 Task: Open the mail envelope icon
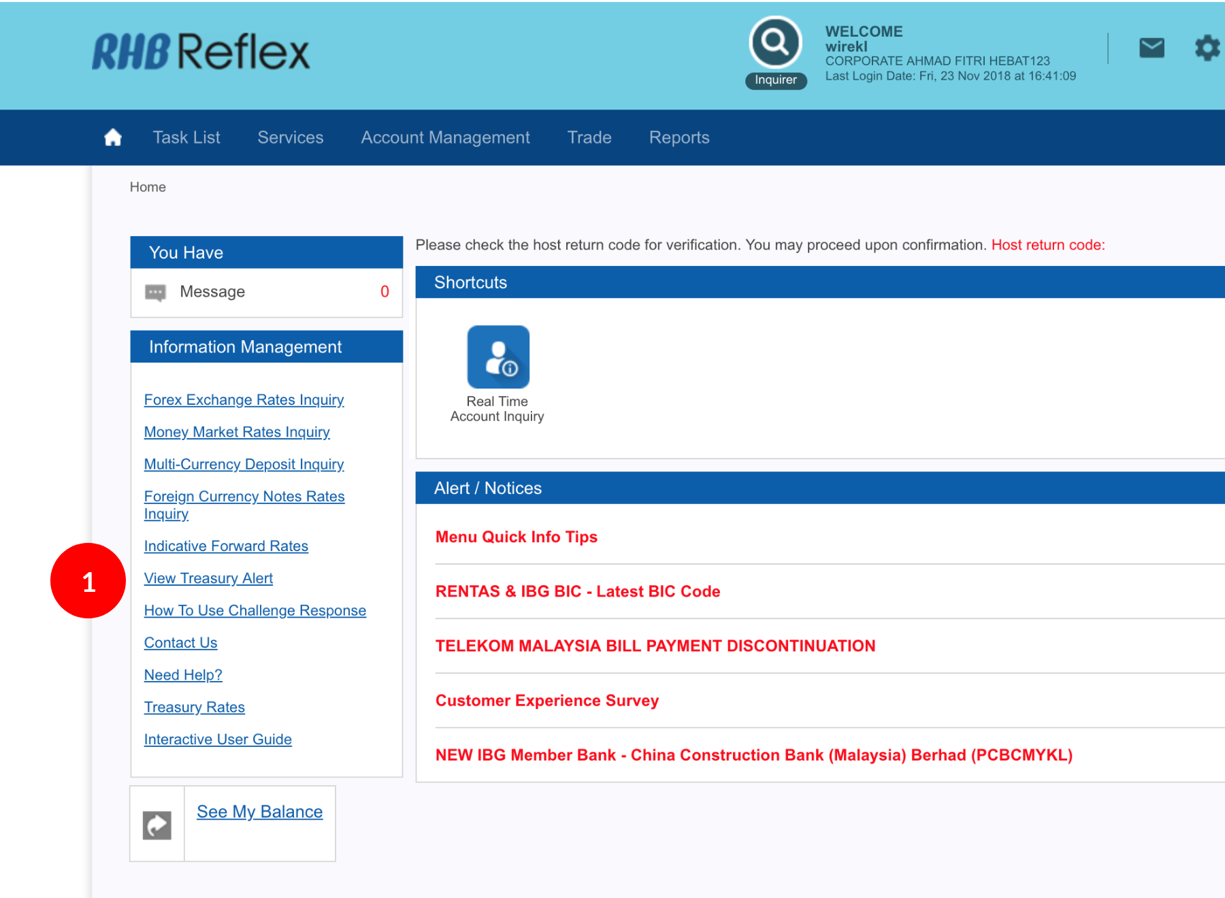[x=1151, y=48]
